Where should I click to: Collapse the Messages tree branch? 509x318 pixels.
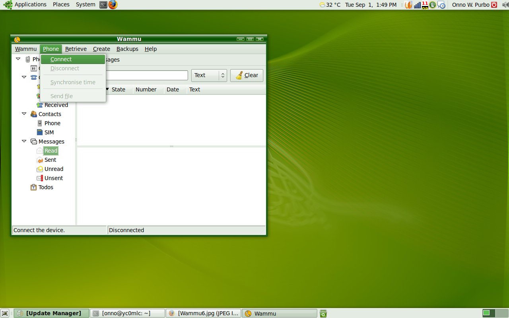pos(24,142)
